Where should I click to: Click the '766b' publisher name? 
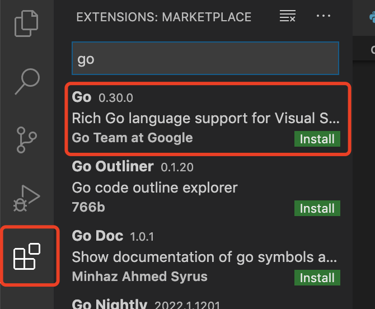point(88,207)
